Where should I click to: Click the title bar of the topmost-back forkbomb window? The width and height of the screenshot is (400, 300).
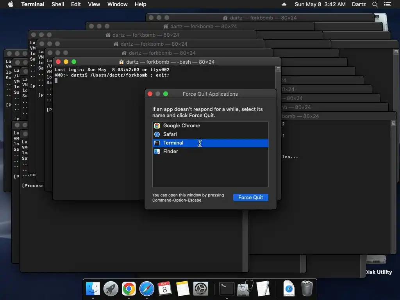[260, 18]
